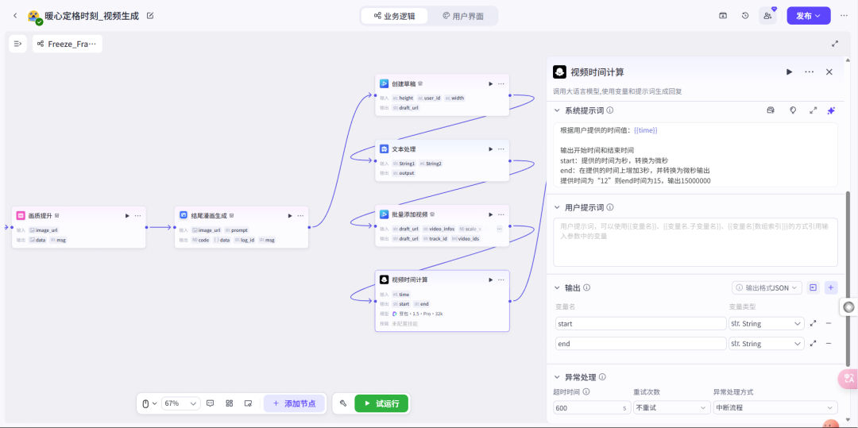This screenshot has height=428, width=858.
Task: Open the header more options ellipsis
Action: [x=844, y=16]
